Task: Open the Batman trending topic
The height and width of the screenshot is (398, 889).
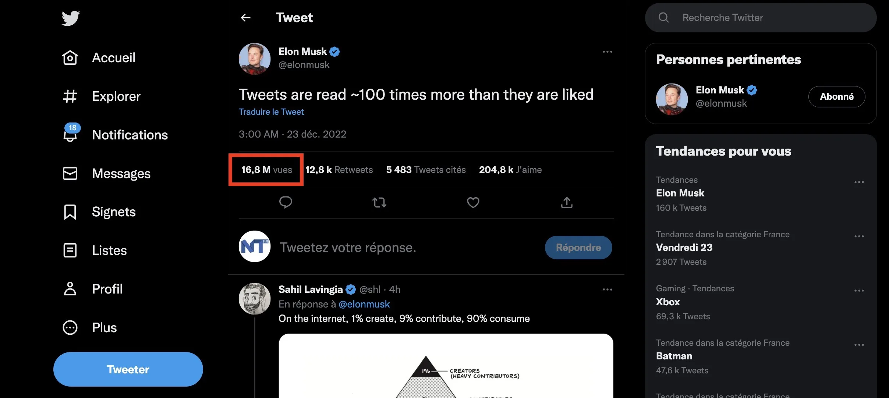Action: coord(674,356)
